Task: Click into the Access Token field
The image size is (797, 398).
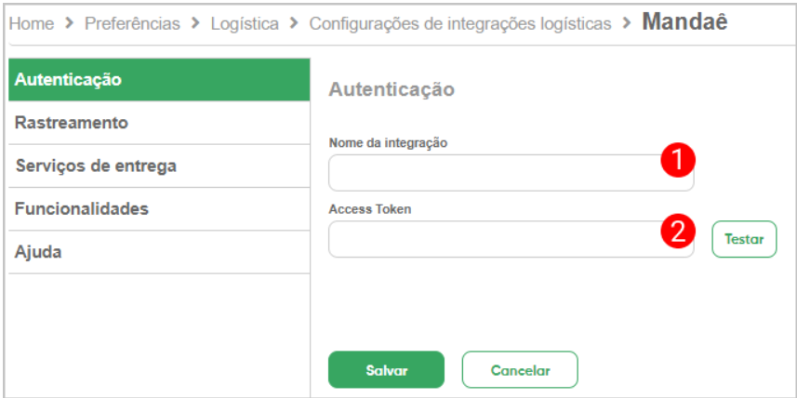Action: [493, 239]
